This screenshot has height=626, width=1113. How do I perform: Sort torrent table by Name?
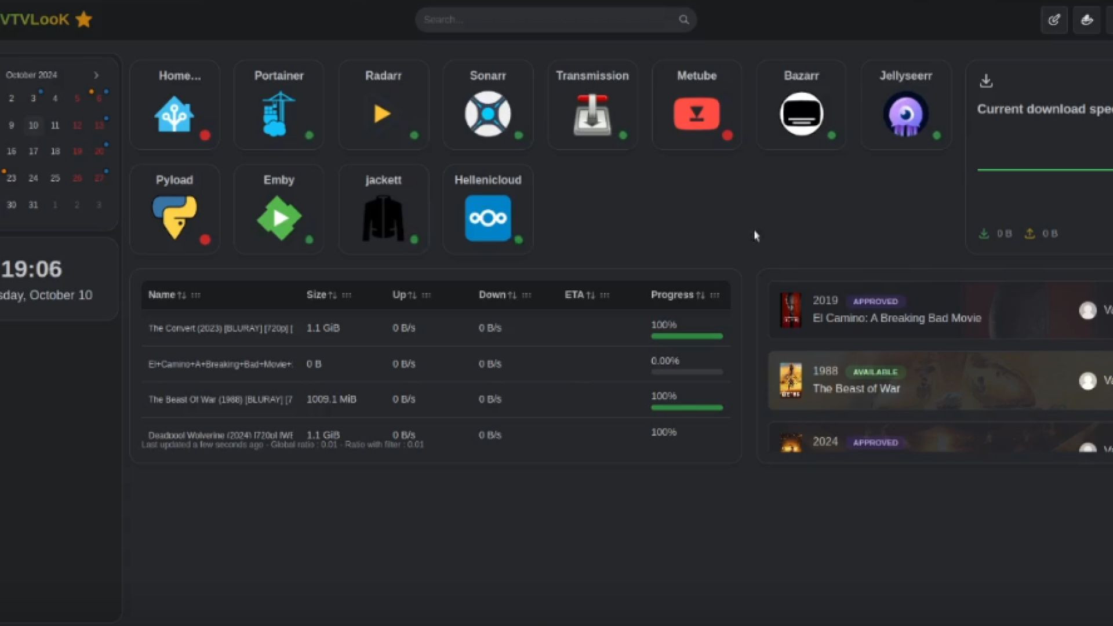[x=181, y=295]
